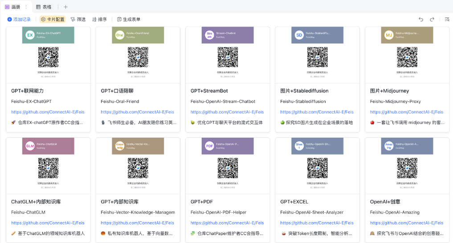Open the GitHub link under Feishu-Vector-Knowledge-Managem
453x243 pixels.
137,223
